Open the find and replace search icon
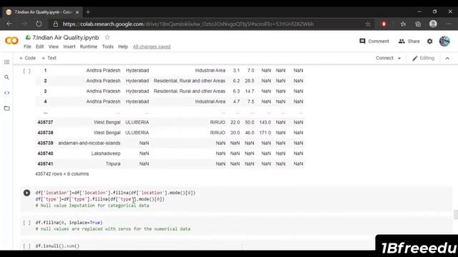458x257 pixels. pos(6,77)
